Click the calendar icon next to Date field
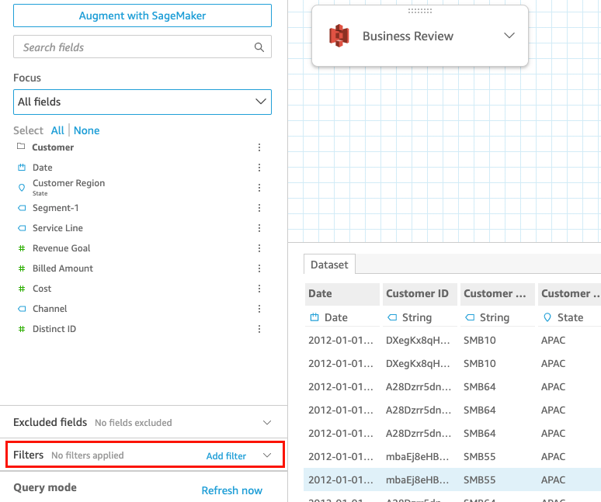Image resolution: width=601 pixels, height=502 pixels. click(x=22, y=168)
